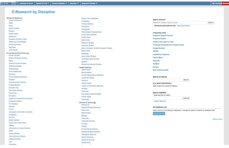The image size is (229, 148).
Task: Click Search button for eBooks
Action: click(x=186, y=80)
